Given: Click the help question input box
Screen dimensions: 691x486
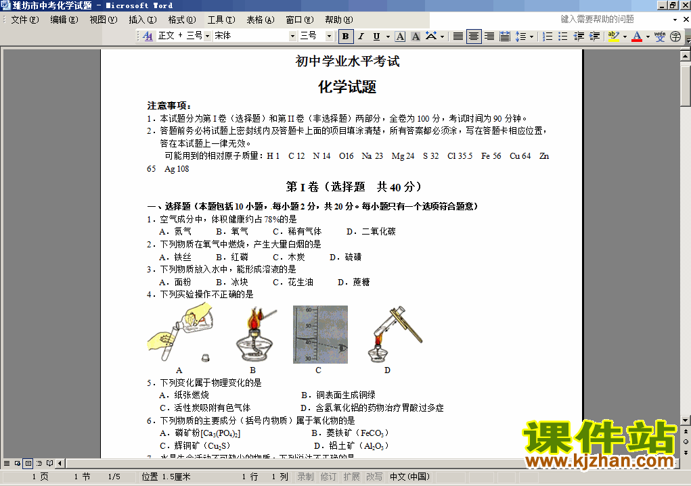Looking at the screenshot, I should pos(615,20).
